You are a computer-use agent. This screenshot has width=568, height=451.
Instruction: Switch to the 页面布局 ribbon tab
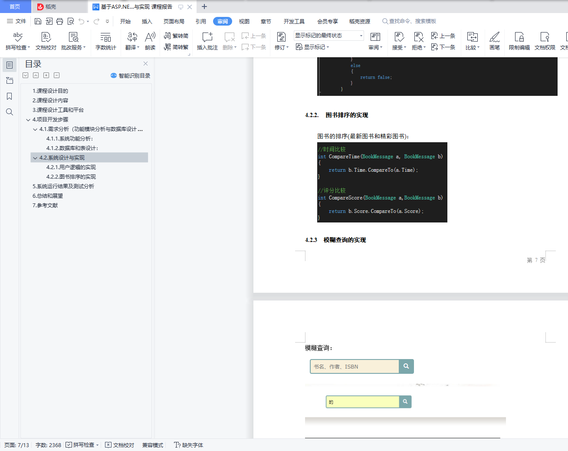(x=174, y=21)
